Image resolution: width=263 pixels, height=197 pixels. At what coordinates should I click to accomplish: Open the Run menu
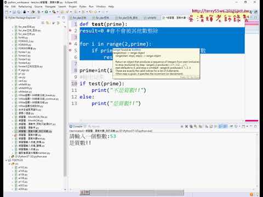pos(91,7)
